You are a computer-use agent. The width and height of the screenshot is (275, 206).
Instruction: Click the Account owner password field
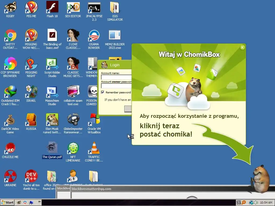pyautogui.click(x=116, y=86)
